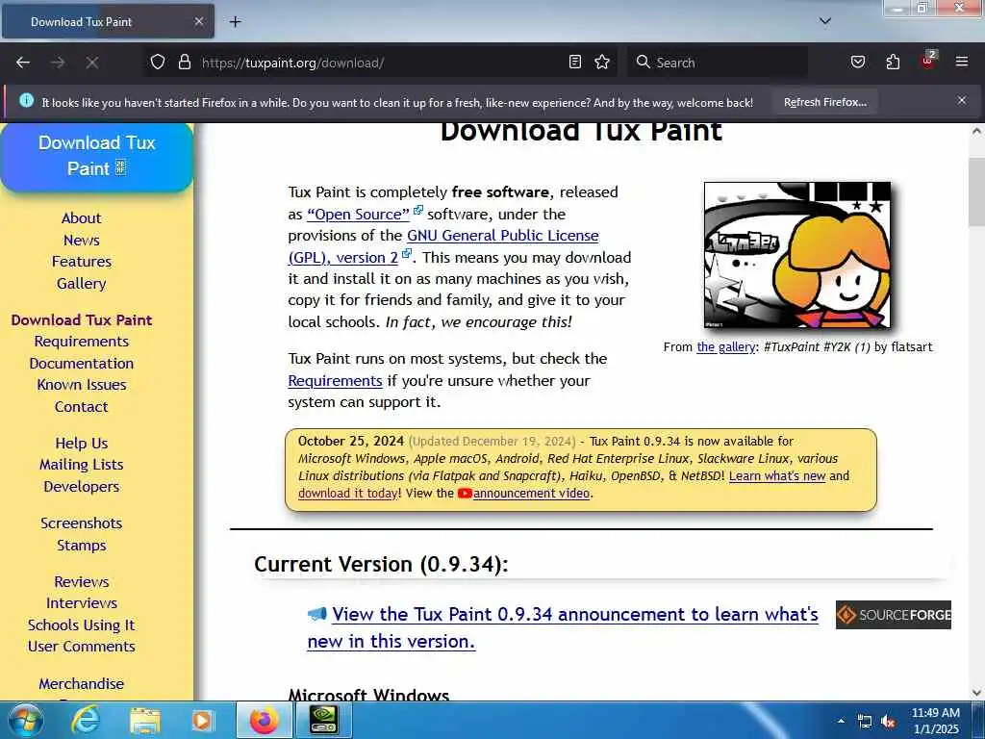This screenshot has width=985, height=739.
Task: Follow Requirements link in body paragraph
Action: [335, 381]
